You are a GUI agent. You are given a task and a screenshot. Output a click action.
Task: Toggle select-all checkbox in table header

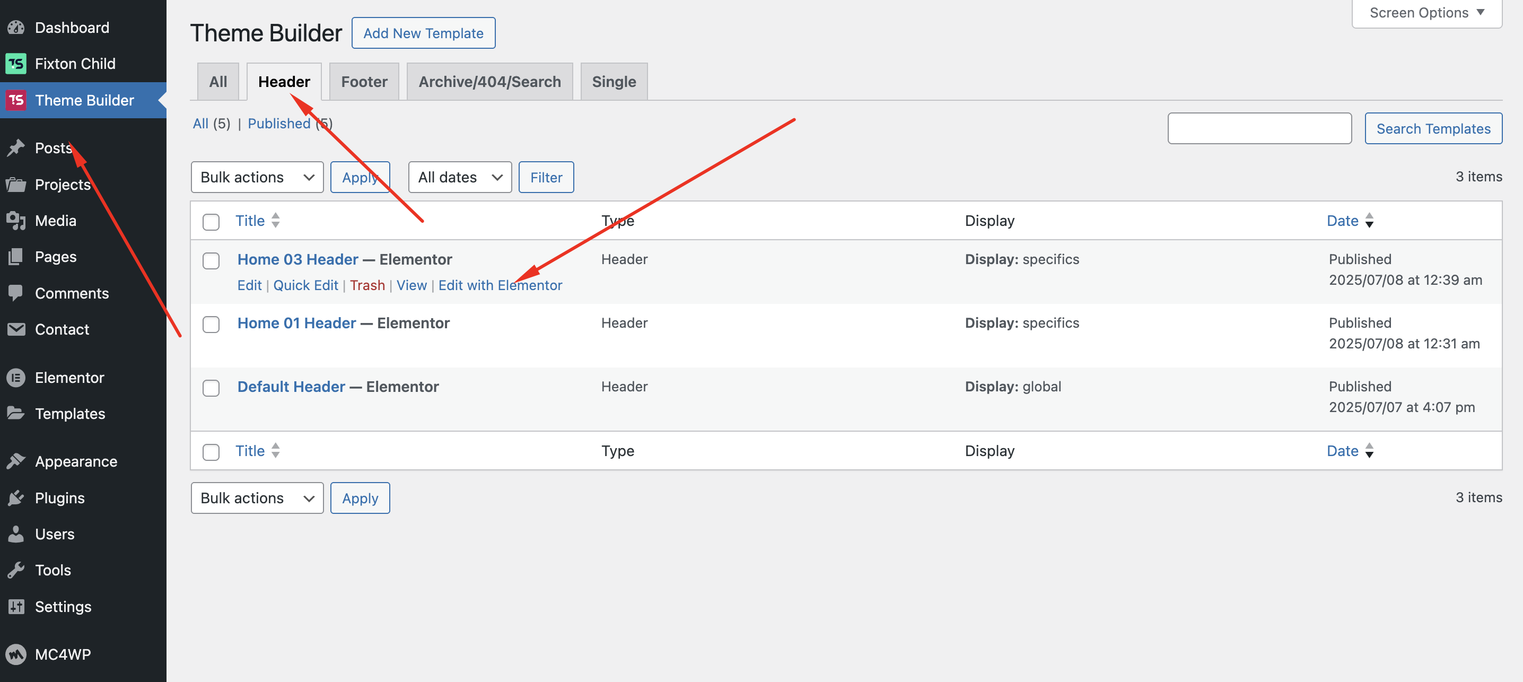[x=211, y=222]
